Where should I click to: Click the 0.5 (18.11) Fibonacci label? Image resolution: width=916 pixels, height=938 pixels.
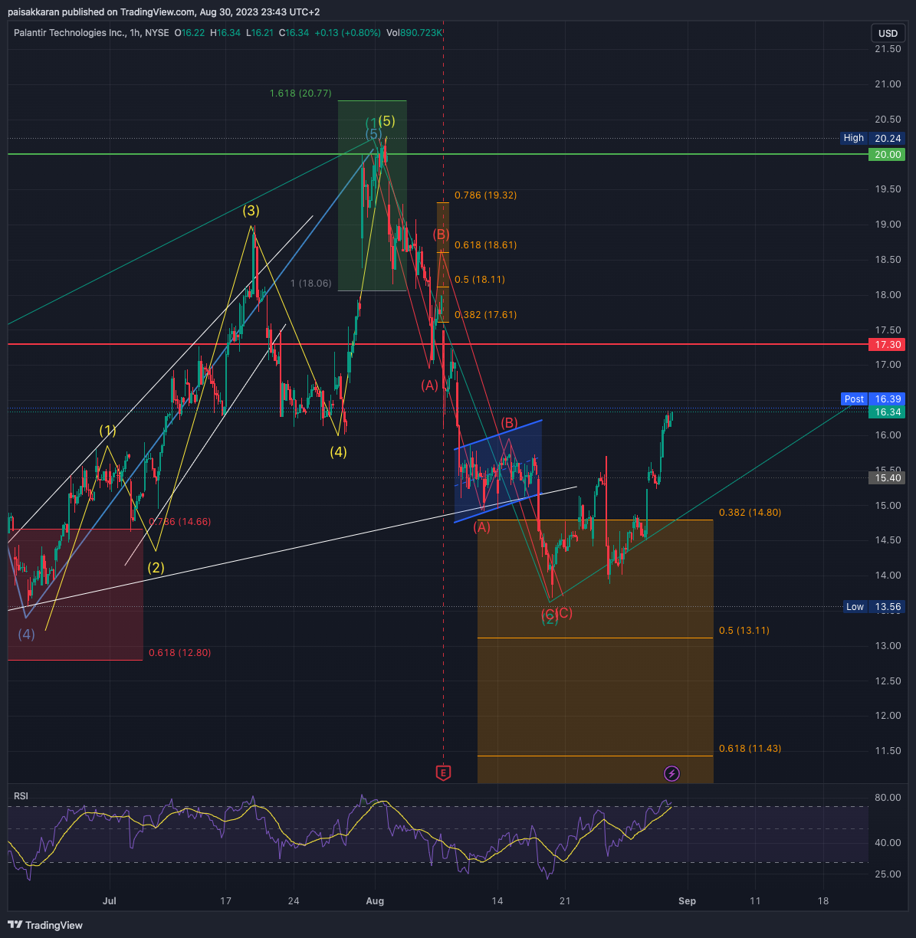[x=479, y=280]
